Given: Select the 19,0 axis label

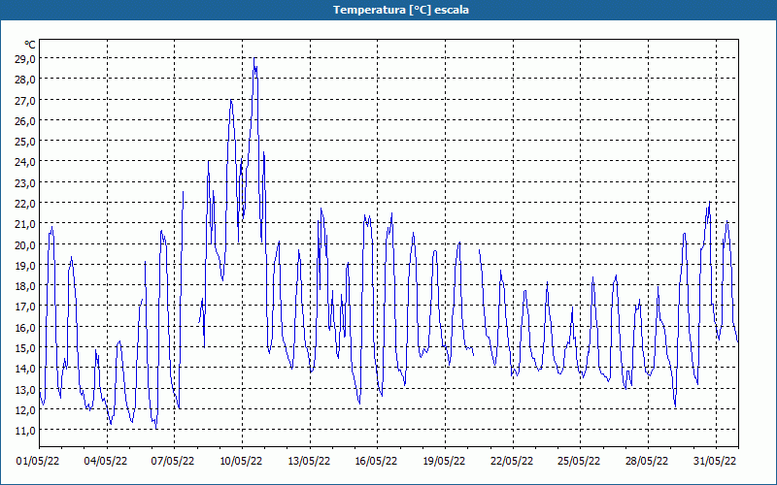Looking at the screenshot, I should coord(25,265).
